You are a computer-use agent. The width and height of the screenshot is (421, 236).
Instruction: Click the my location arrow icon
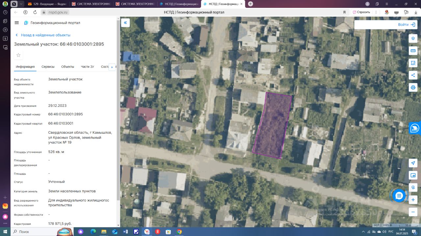click(x=413, y=163)
